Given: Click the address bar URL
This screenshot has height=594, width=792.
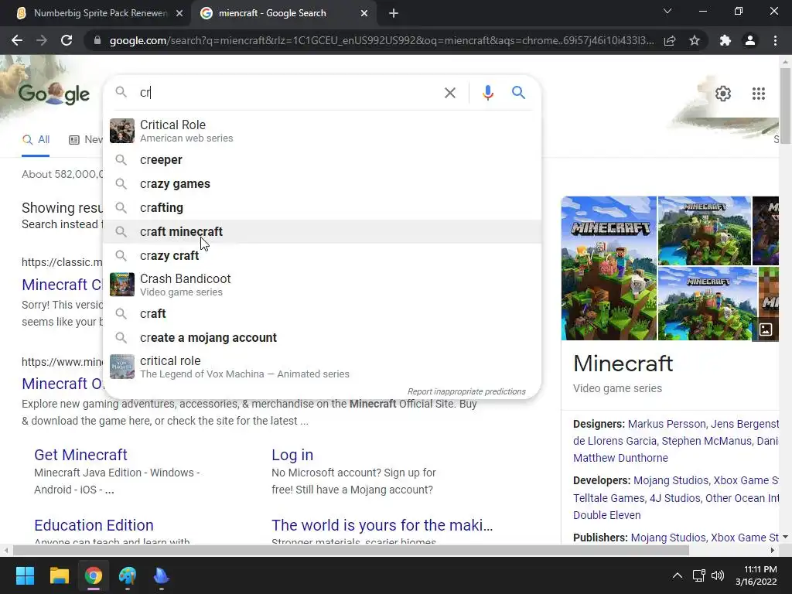Looking at the screenshot, I should 381,40.
